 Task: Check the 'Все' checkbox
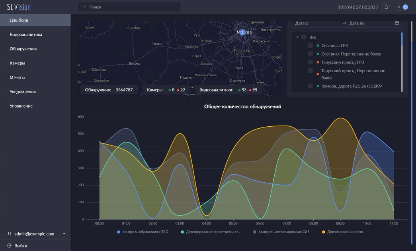point(303,37)
